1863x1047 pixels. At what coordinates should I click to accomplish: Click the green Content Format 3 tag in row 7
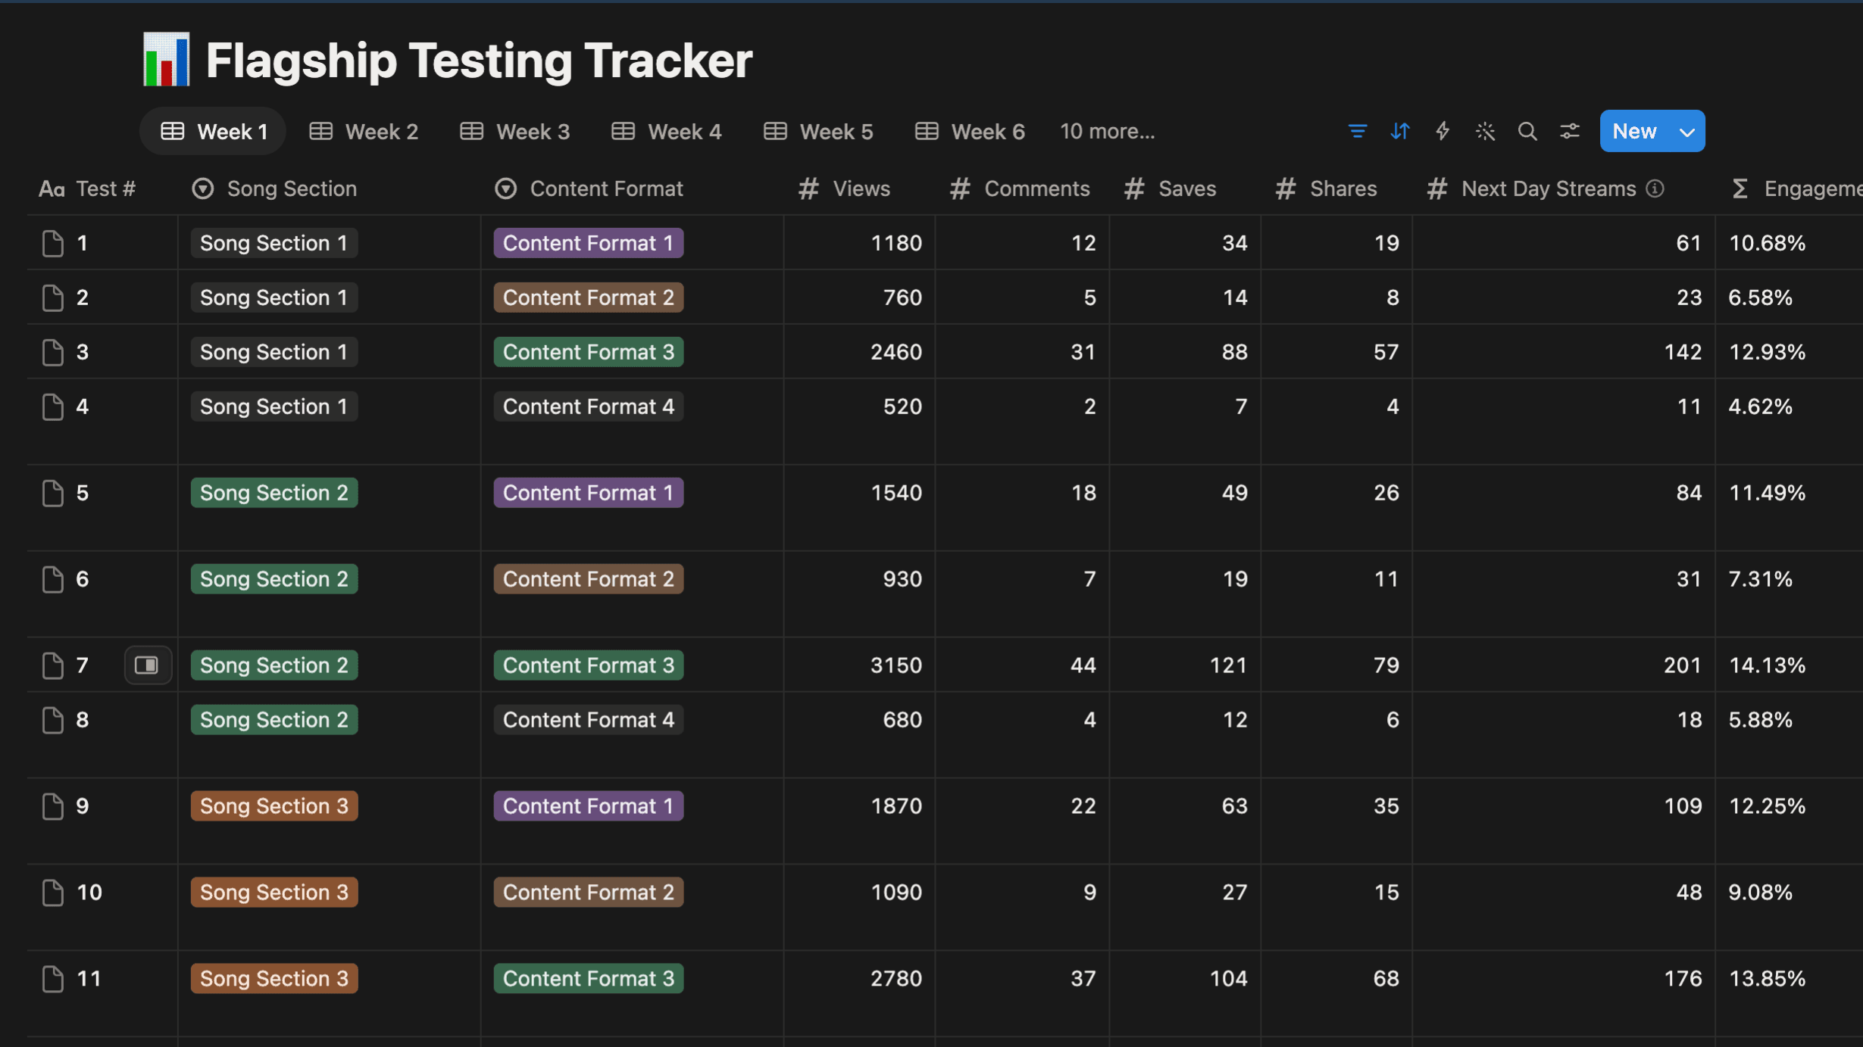pyautogui.click(x=589, y=665)
